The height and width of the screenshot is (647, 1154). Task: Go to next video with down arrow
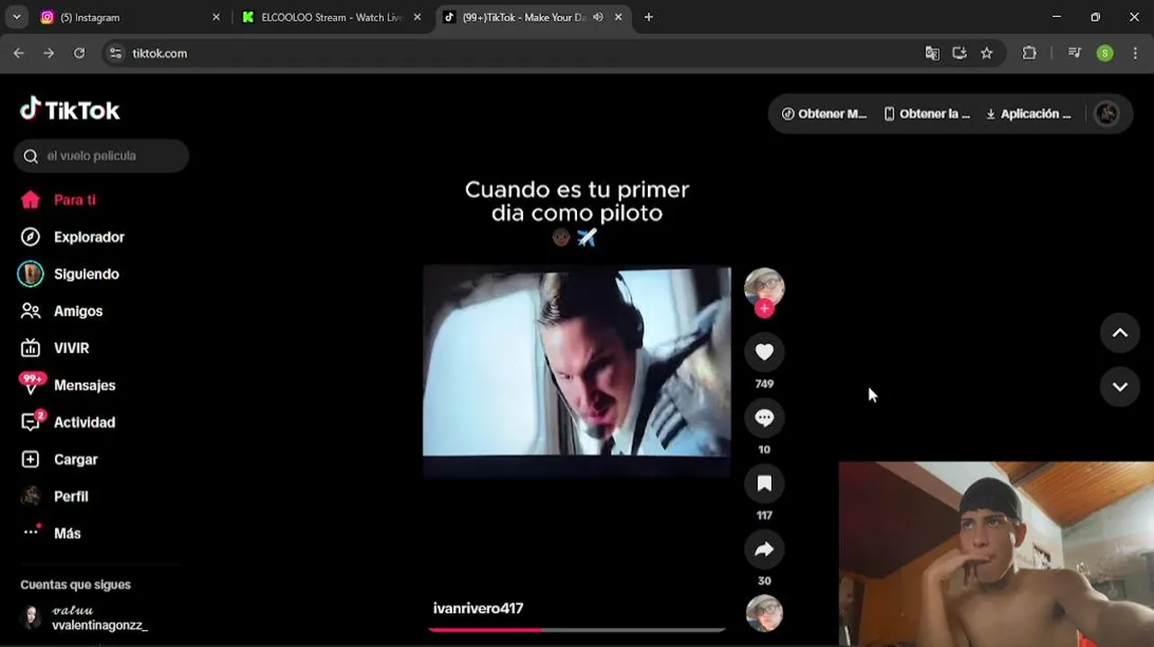pyautogui.click(x=1120, y=386)
